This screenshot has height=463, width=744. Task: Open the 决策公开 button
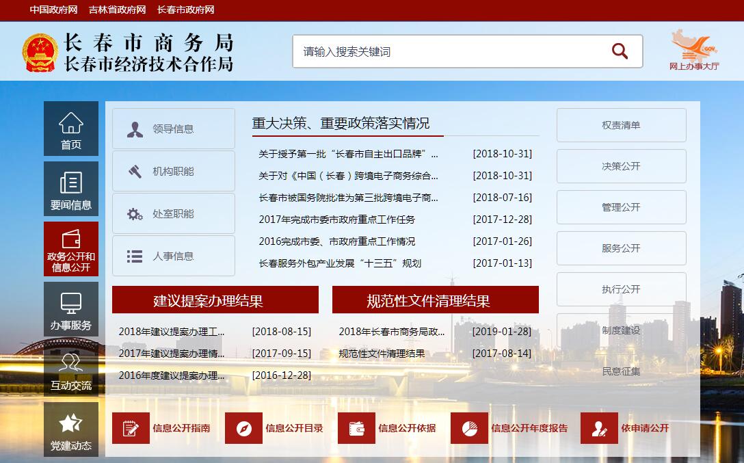tap(622, 166)
